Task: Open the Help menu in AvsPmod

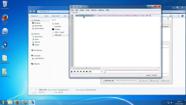Action: click(107, 10)
